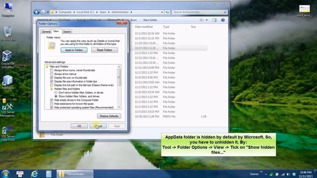The height and width of the screenshot is (178, 317).
Task: Close the Folder Options dialog
Action: coord(122,23)
